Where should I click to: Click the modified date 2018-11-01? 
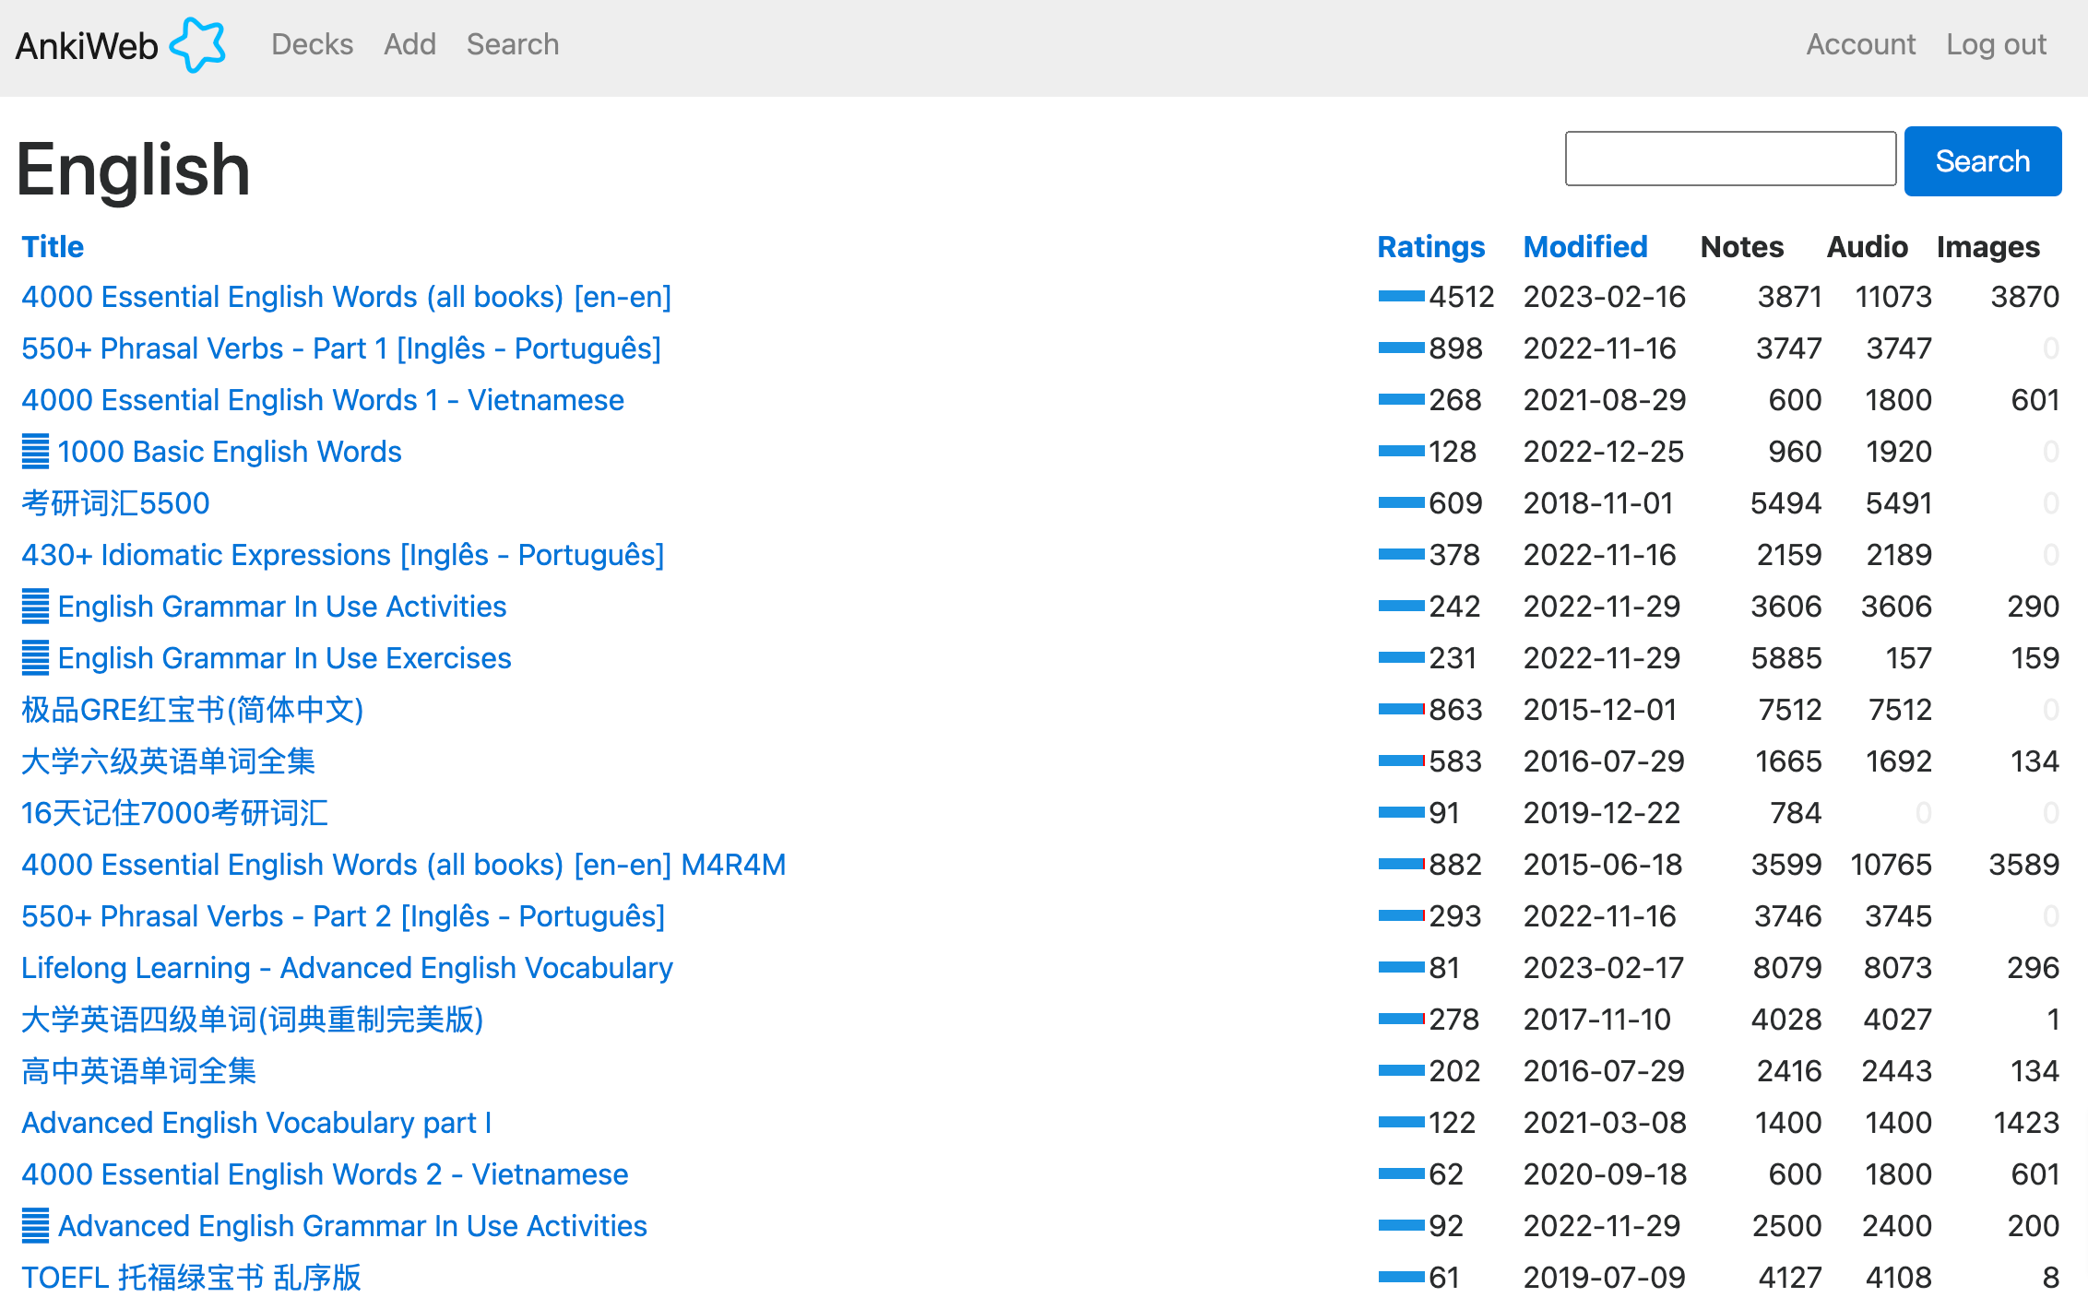tap(1598, 503)
